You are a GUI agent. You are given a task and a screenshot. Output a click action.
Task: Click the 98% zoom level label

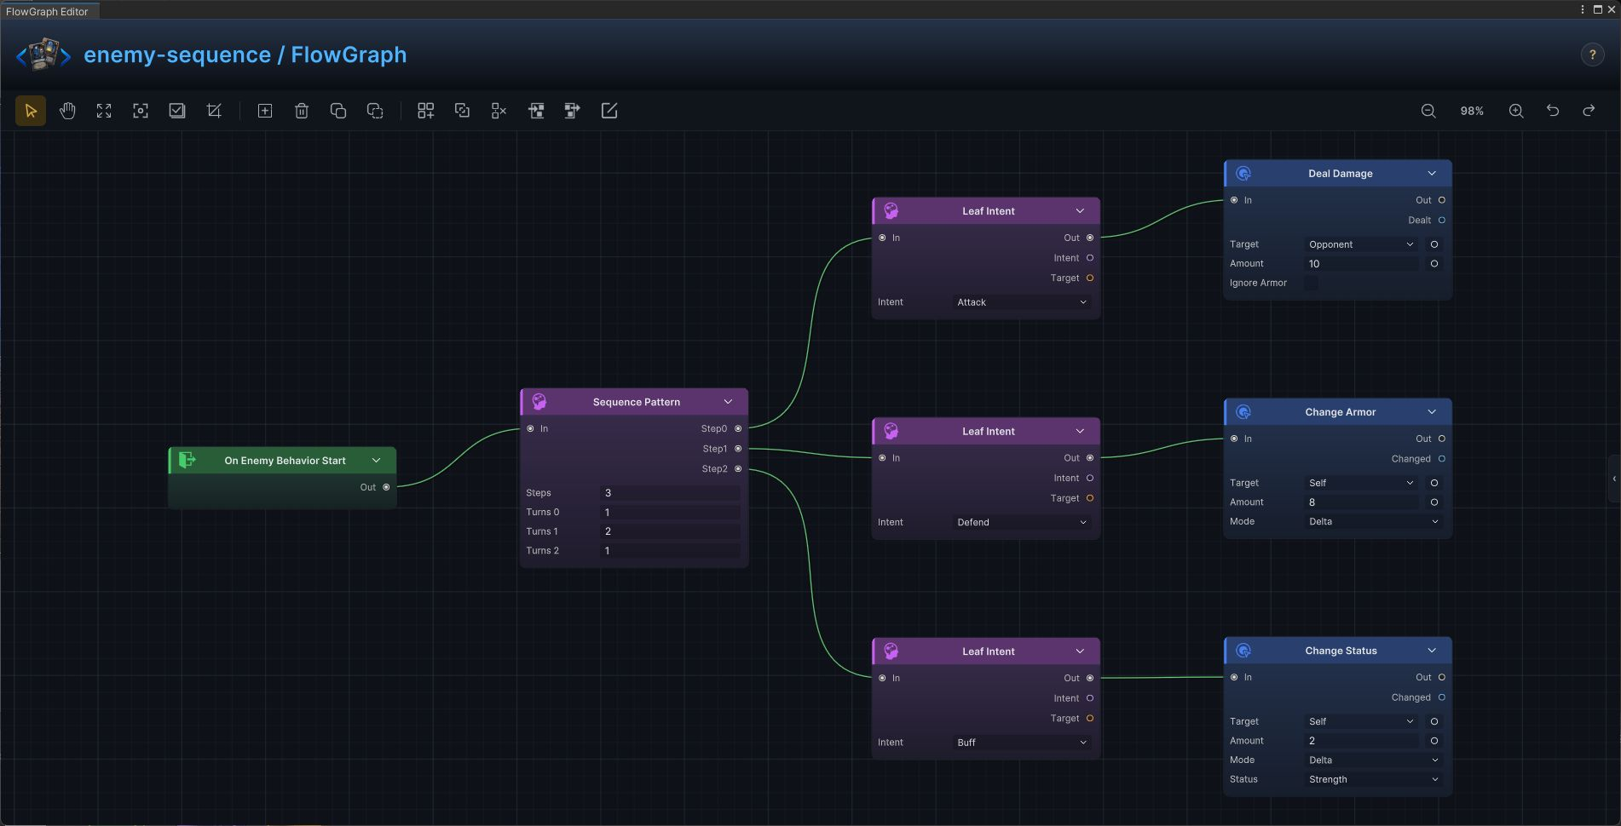tap(1472, 111)
